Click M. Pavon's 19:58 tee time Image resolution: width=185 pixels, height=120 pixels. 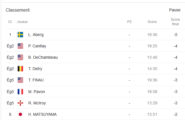tap(152, 92)
